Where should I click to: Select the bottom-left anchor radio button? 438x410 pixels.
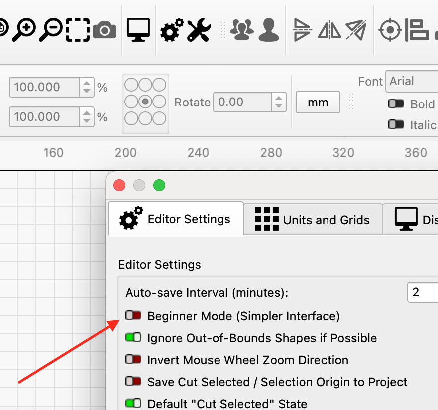coord(131,119)
